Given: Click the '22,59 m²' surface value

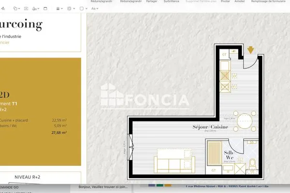Looking at the screenshot, I should [59, 120].
